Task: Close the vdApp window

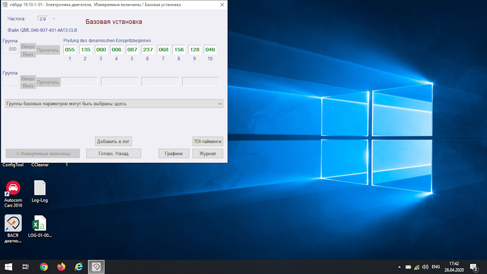Action: tap(222, 5)
